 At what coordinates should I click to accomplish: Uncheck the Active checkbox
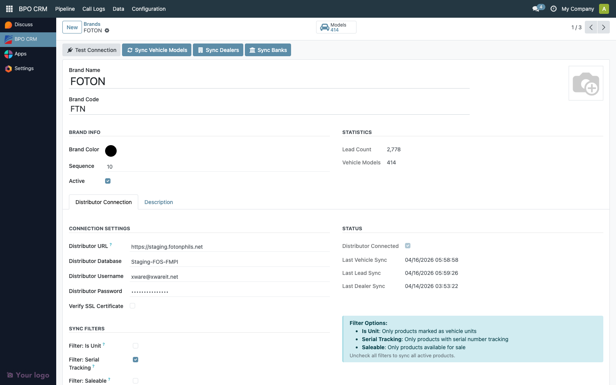[107, 181]
